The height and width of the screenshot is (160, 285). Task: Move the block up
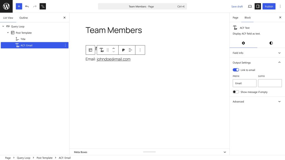coord(114,48)
